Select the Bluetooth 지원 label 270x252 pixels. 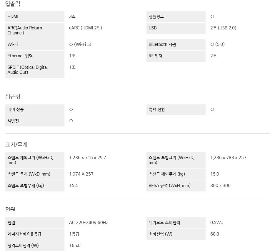pos(162,44)
